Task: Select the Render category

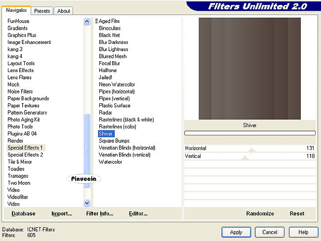Action: click(15, 141)
